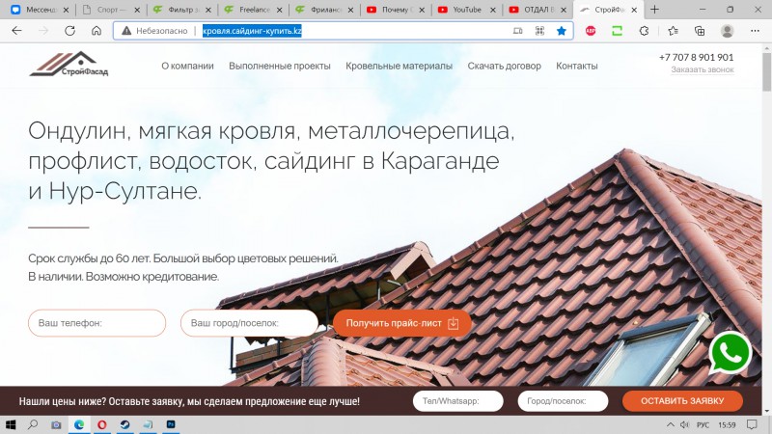
Task: Open the notification center icon
Action: 752,424
